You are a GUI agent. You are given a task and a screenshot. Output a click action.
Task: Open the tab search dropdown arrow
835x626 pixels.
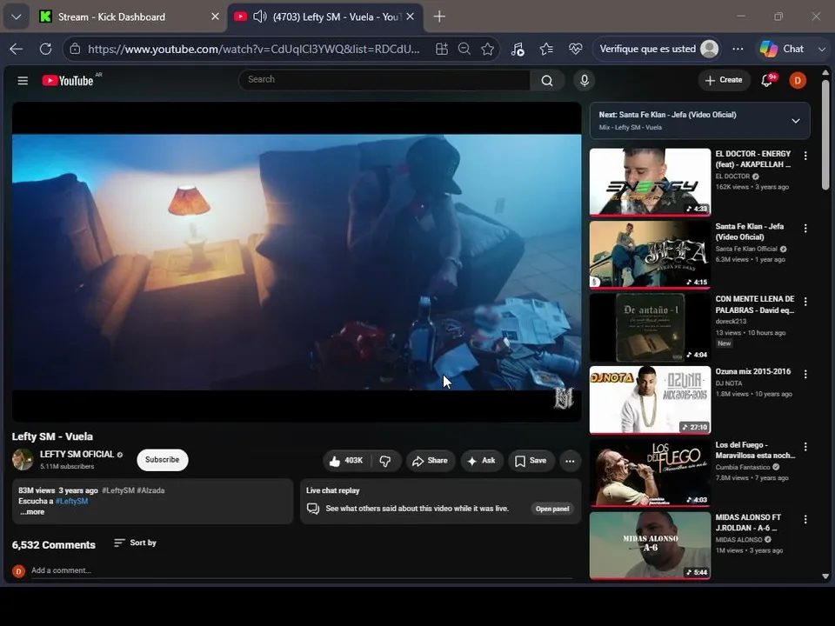tap(17, 17)
